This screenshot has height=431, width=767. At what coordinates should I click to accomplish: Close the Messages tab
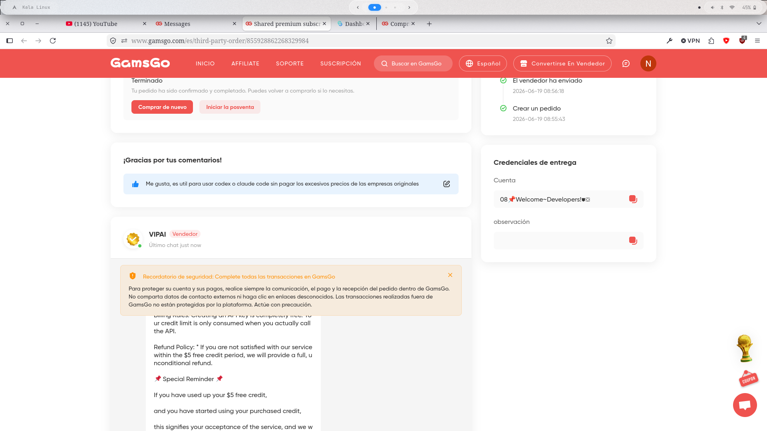click(x=234, y=24)
